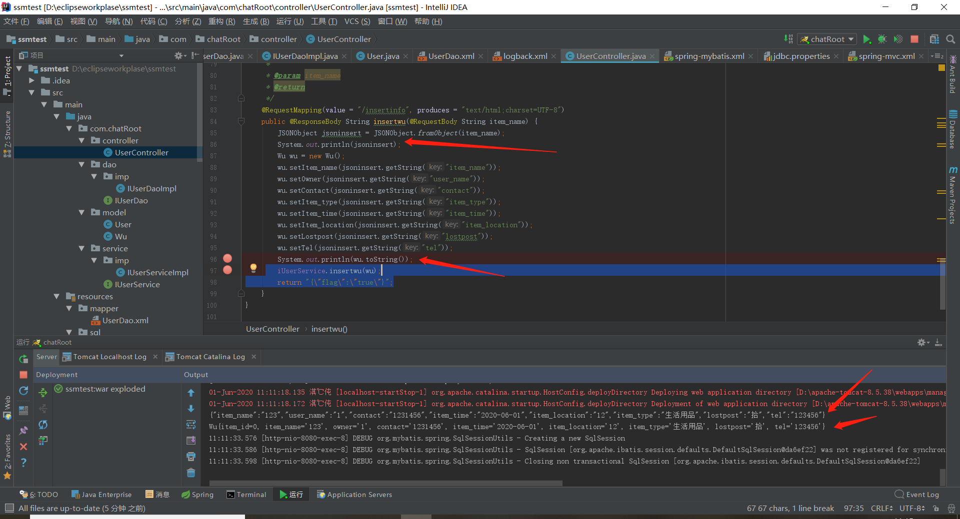
Task: Pin the Run tab
Action: [x=23, y=430]
